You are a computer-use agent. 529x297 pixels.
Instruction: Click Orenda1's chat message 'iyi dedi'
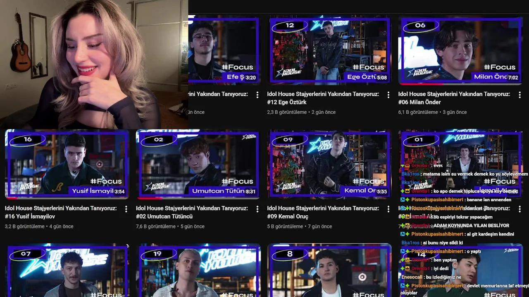(441, 269)
